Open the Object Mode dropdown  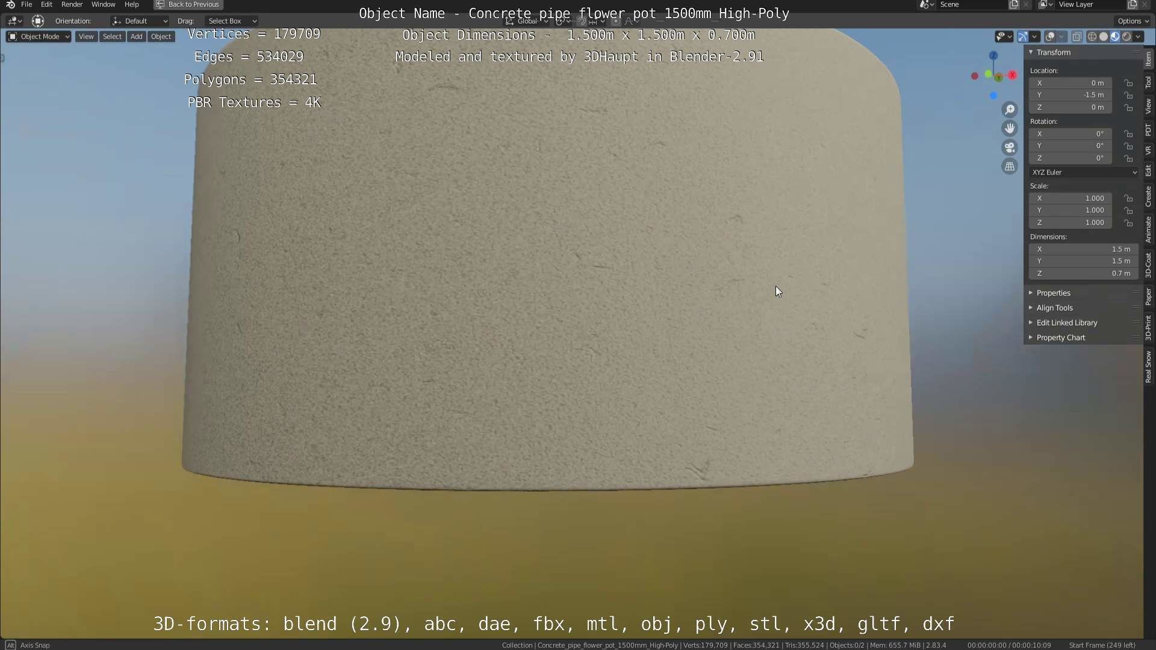[39, 37]
